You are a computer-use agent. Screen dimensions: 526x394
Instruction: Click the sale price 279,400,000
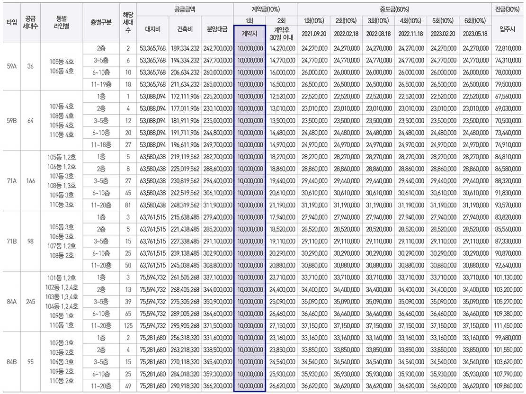(218, 217)
